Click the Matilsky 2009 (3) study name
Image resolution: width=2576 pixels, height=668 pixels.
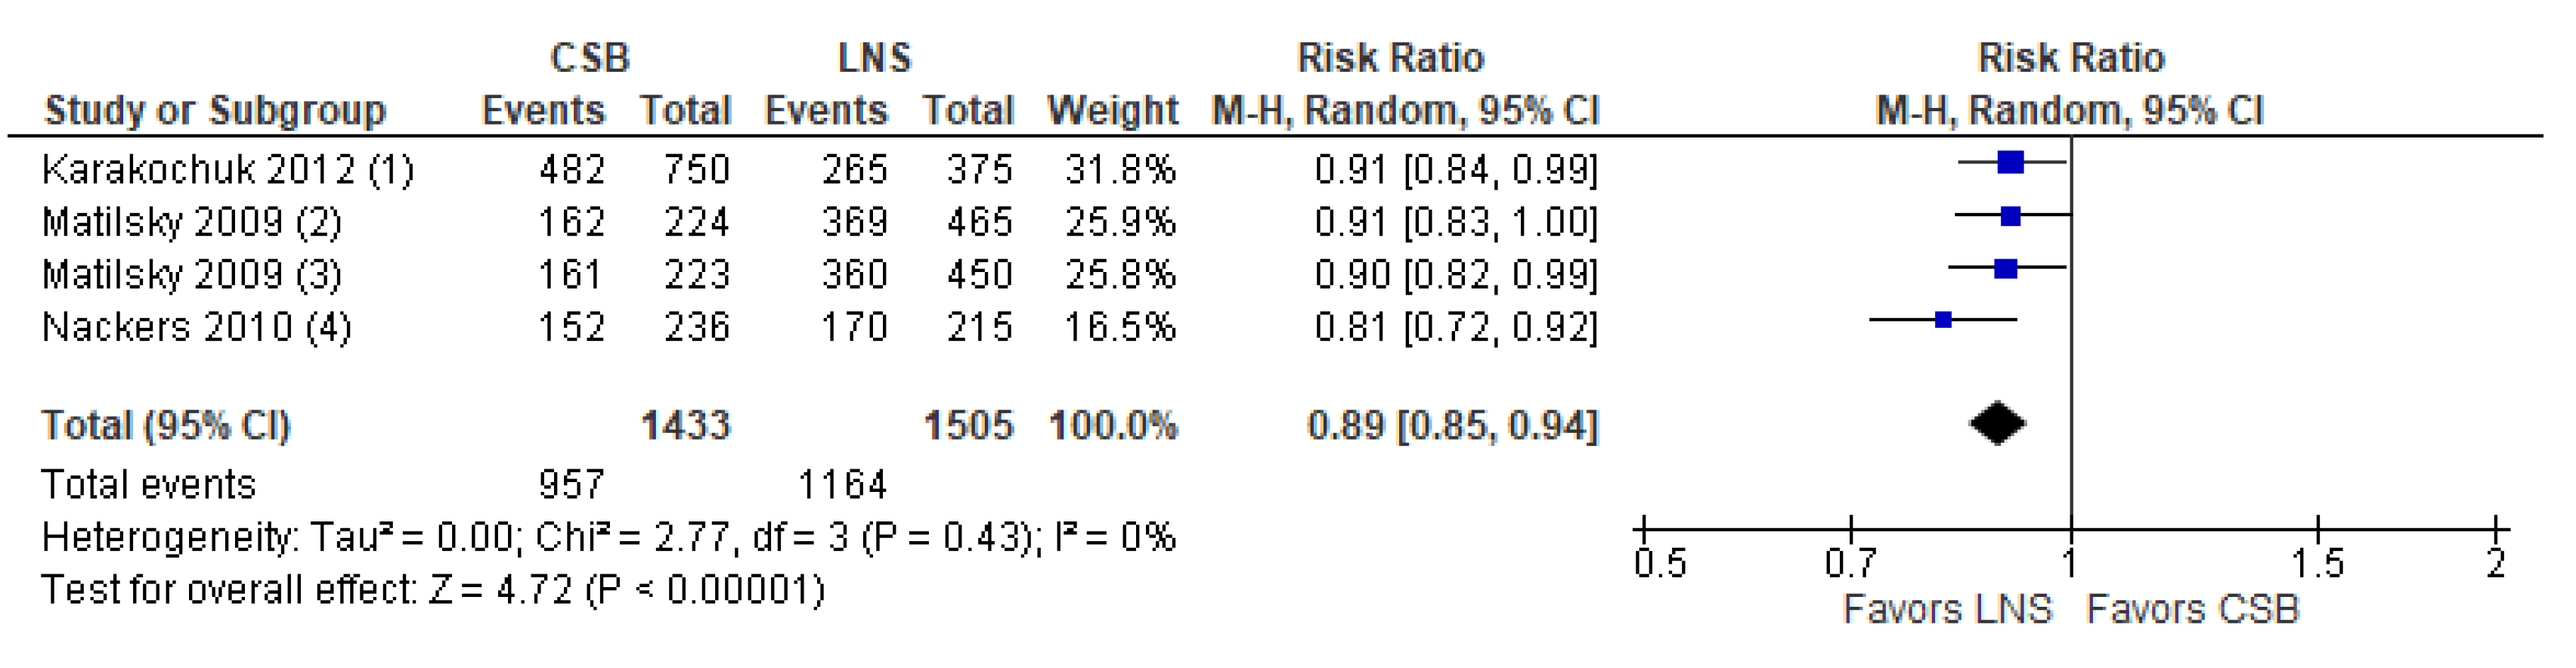click(191, 274)
